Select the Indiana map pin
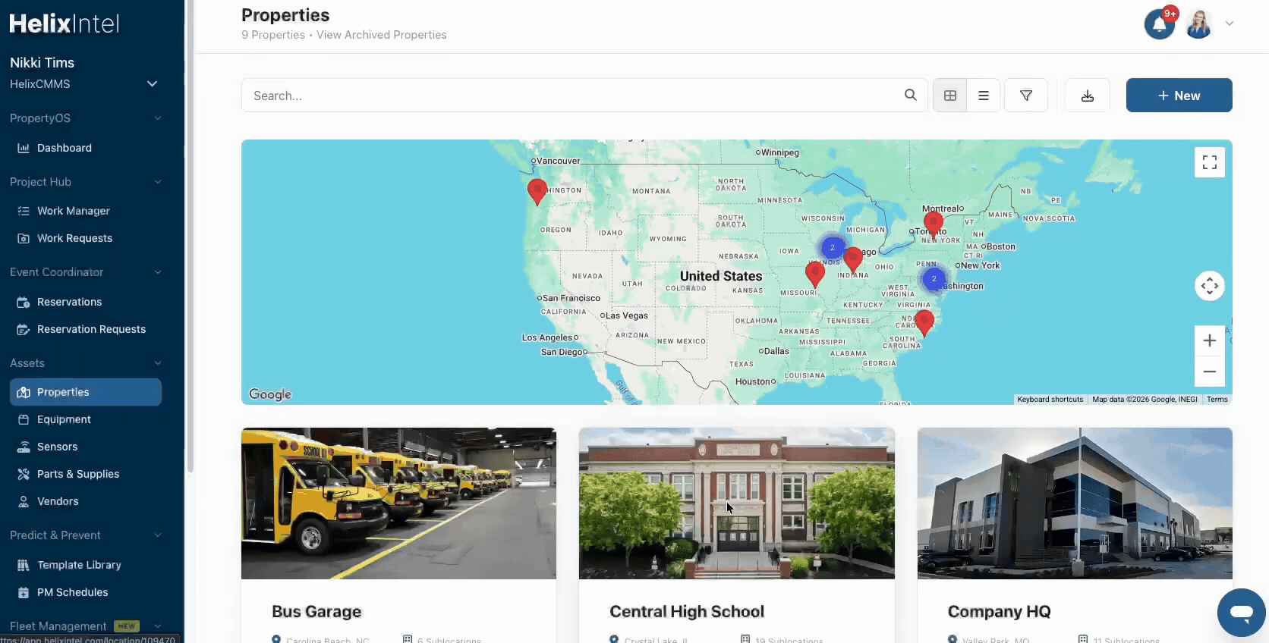Viewport: 1269px width, 643px height. pos(853,260)
